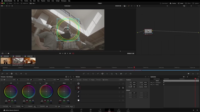Select the Polygon pen window shape icon

(78, 92)
